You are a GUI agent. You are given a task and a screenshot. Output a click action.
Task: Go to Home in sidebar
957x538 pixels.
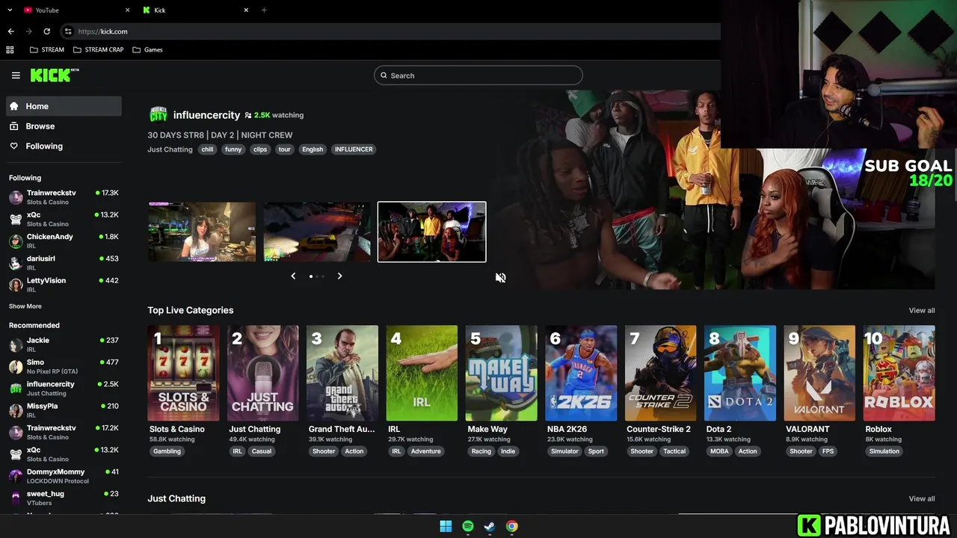coord(64,106)
